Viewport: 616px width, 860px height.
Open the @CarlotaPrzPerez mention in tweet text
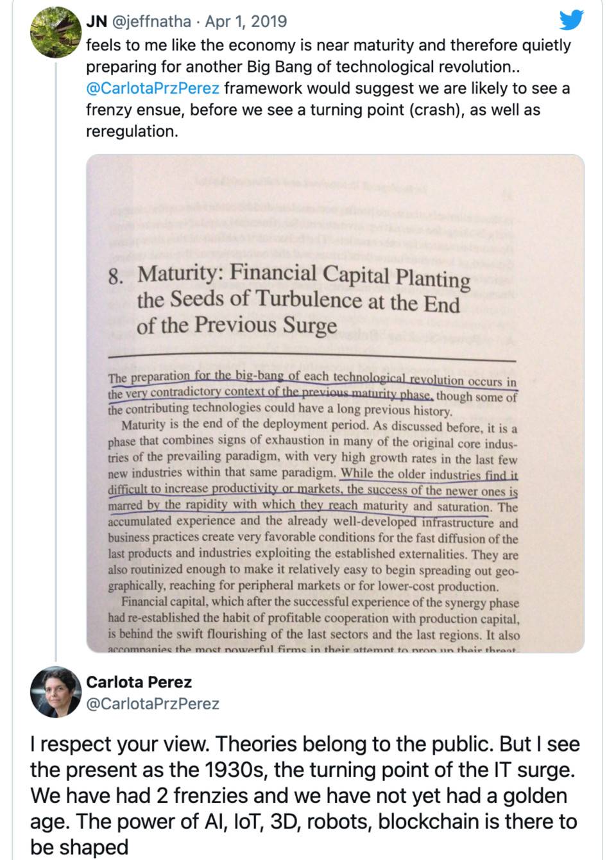tap(153, 88)
